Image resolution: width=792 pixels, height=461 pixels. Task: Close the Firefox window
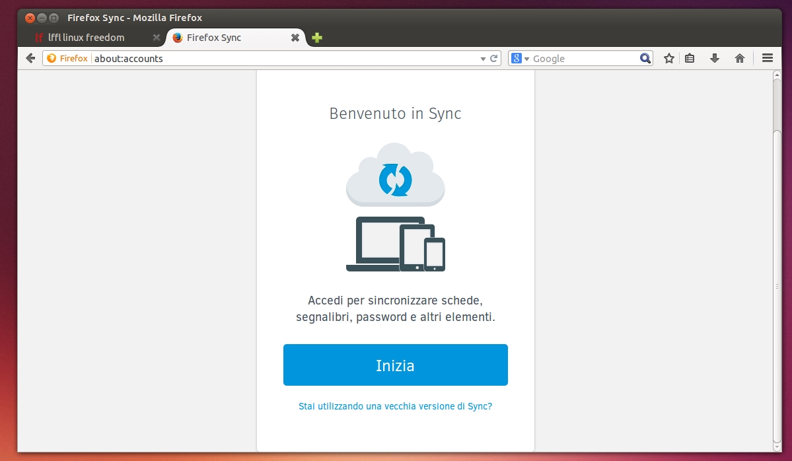[x=30, y=18]
